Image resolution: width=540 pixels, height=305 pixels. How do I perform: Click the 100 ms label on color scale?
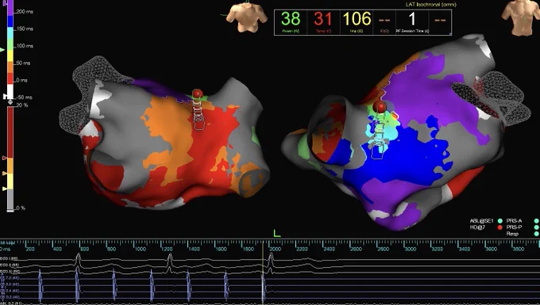tap(24, 46)
